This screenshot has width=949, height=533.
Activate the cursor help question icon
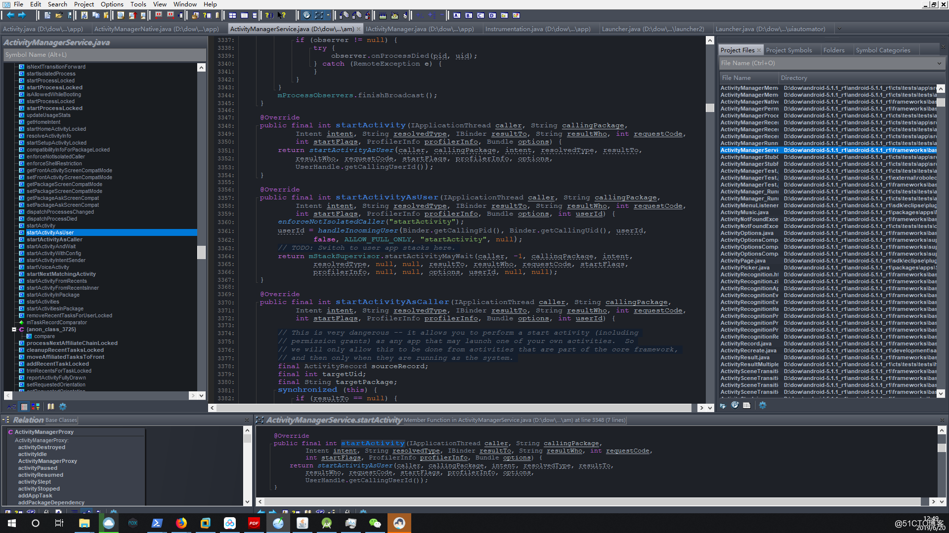tap(281, 15)
